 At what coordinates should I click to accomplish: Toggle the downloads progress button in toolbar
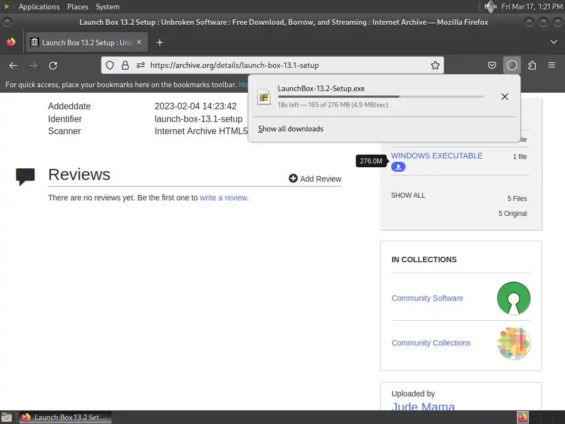(511, 65)
